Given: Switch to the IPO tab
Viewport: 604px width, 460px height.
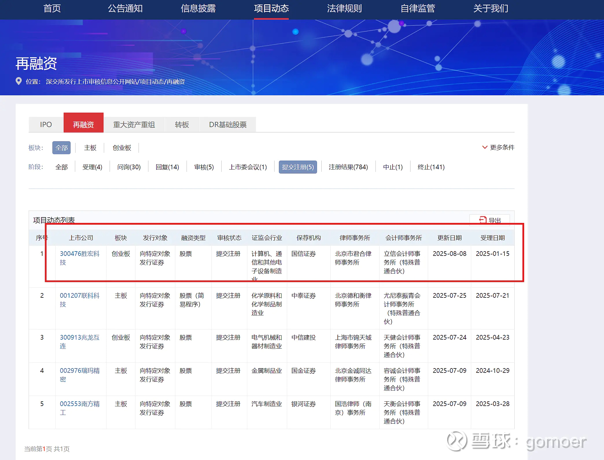Looking at the screenshot, I should (x=46, y=124).
